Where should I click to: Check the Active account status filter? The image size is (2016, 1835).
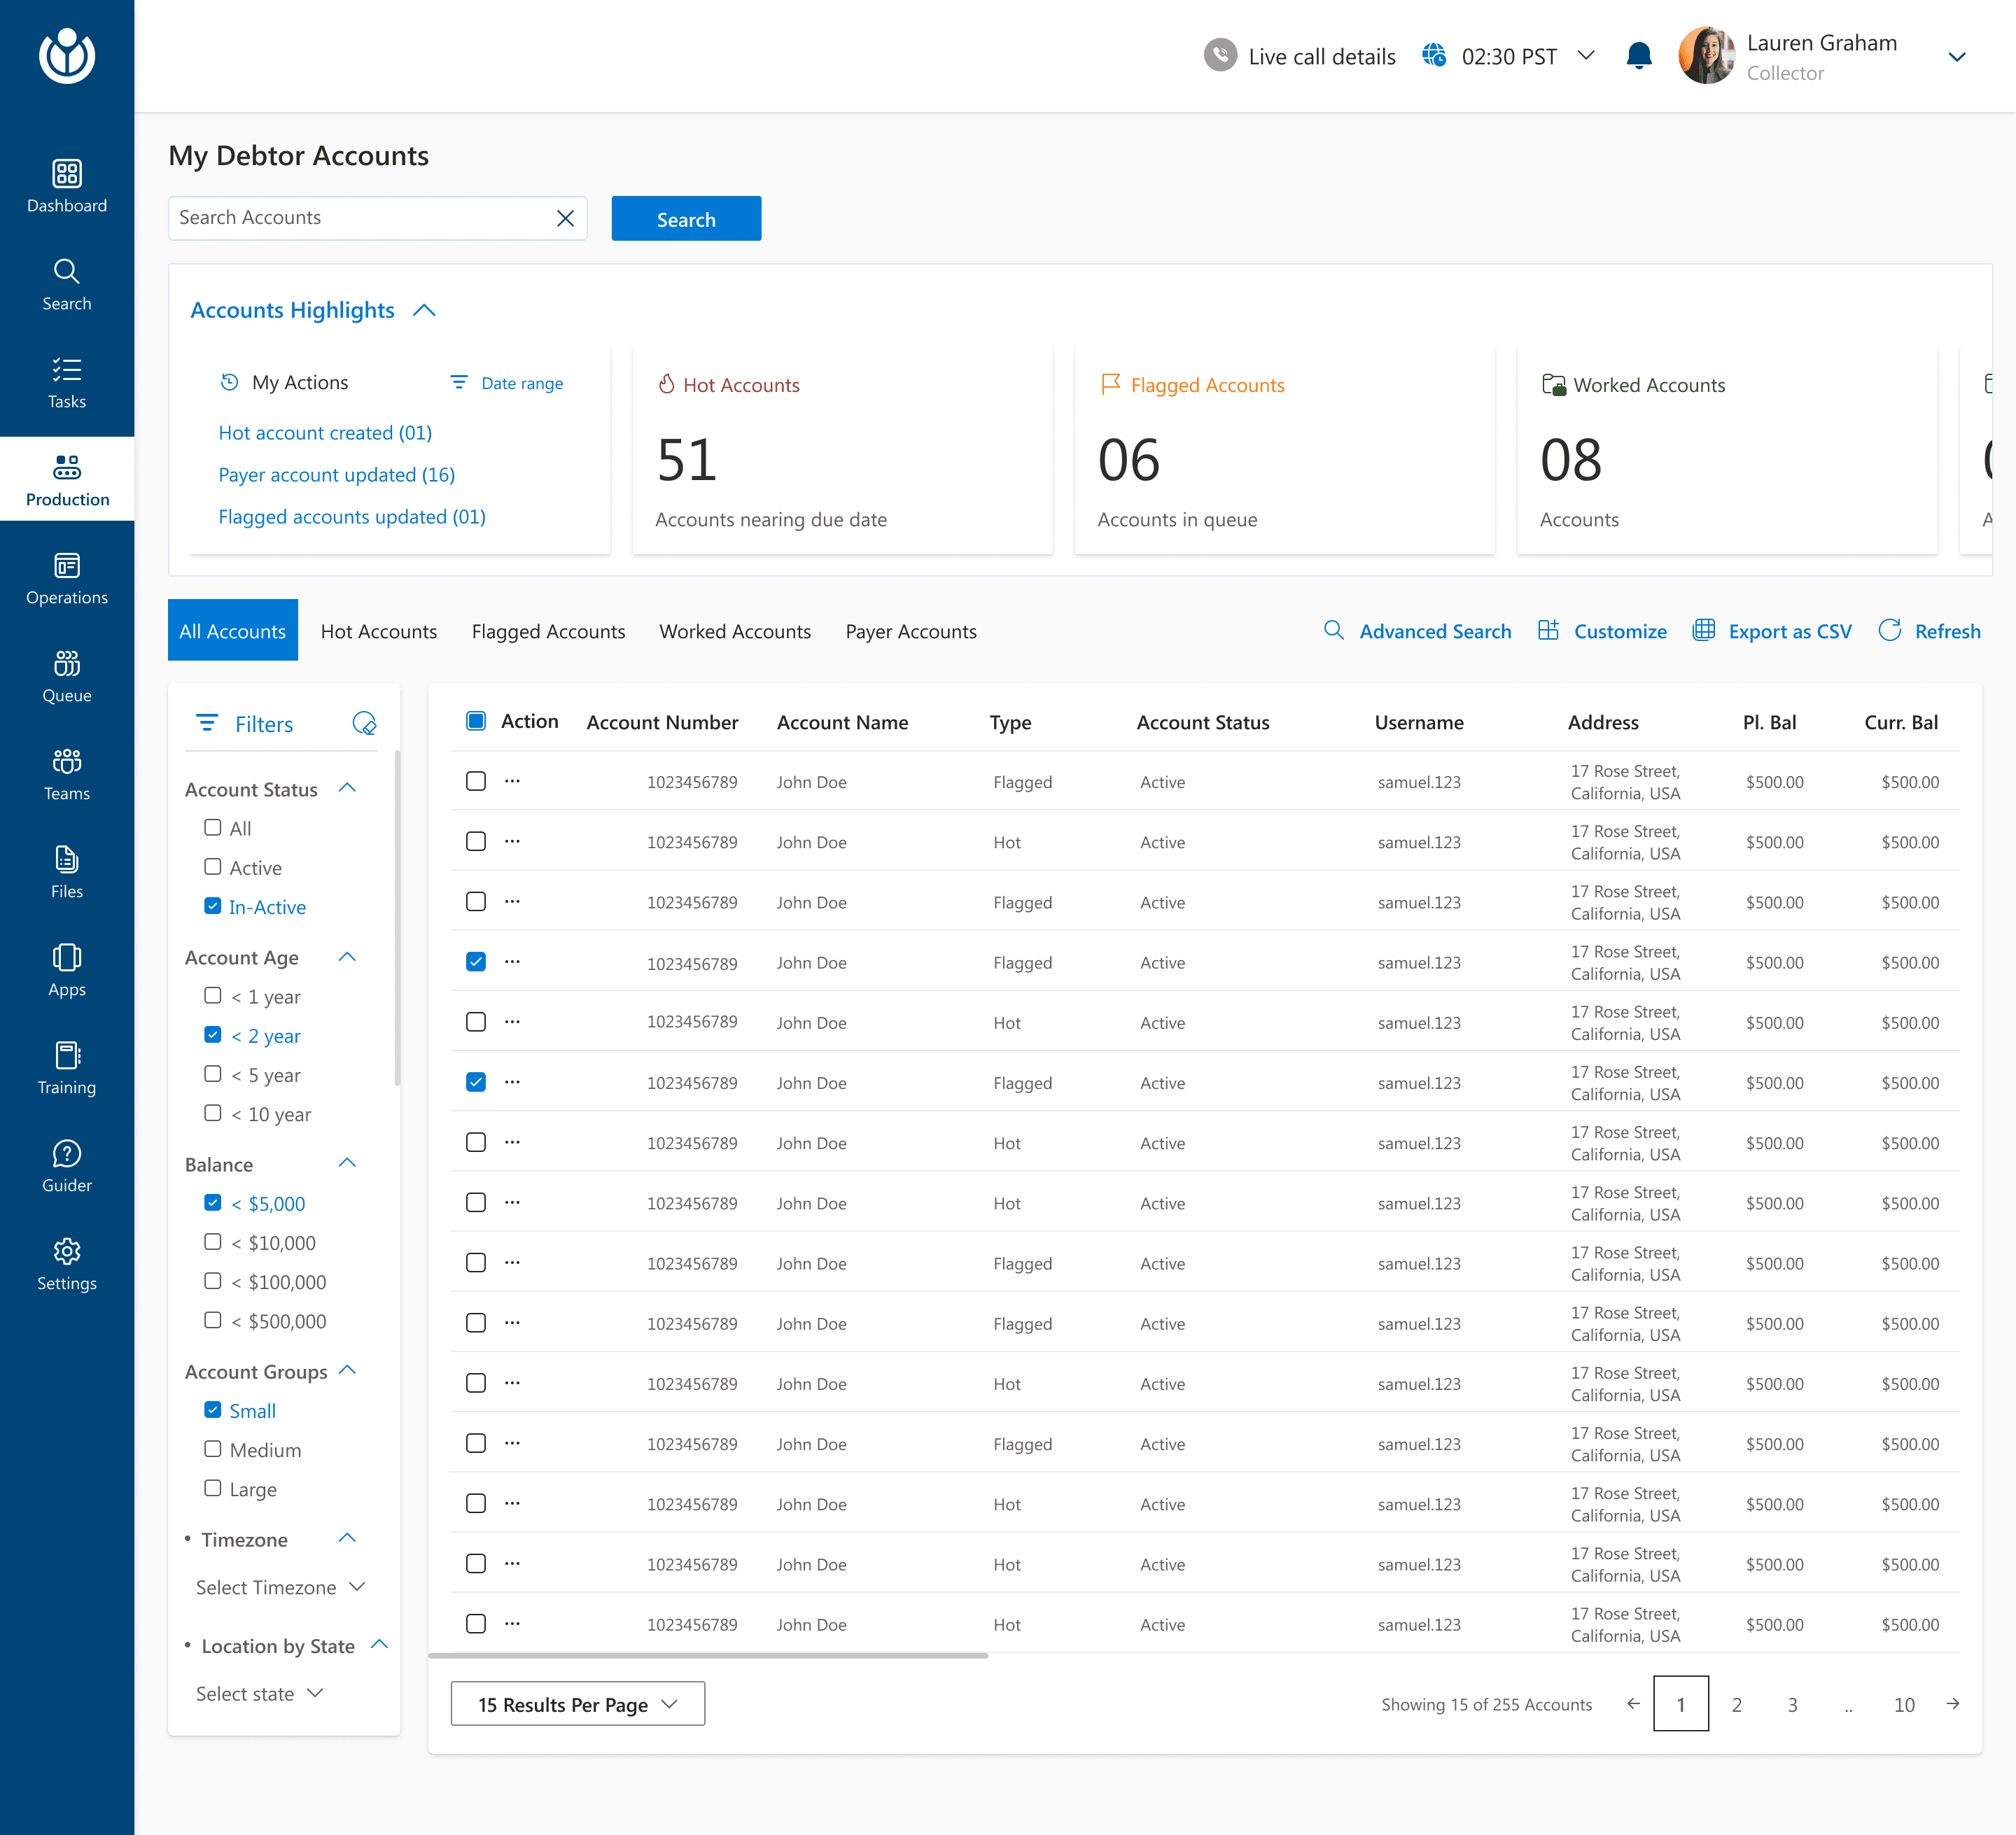tap(213, 867)
